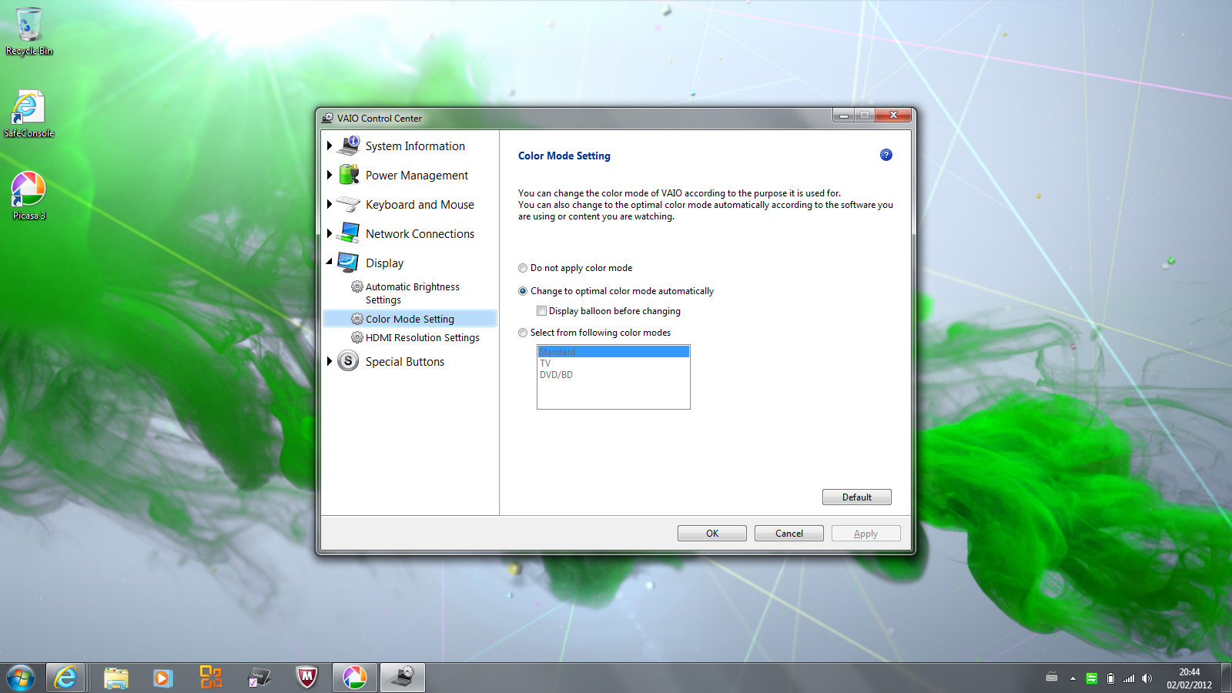Click the Power Management battery icon
Viewport: 1232px width, 693px height.
coord(349,175)
